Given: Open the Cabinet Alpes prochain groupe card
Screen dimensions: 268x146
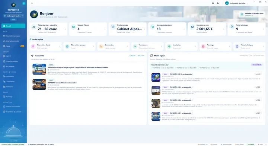Looking at the screenshot, I should coord(128,29).
